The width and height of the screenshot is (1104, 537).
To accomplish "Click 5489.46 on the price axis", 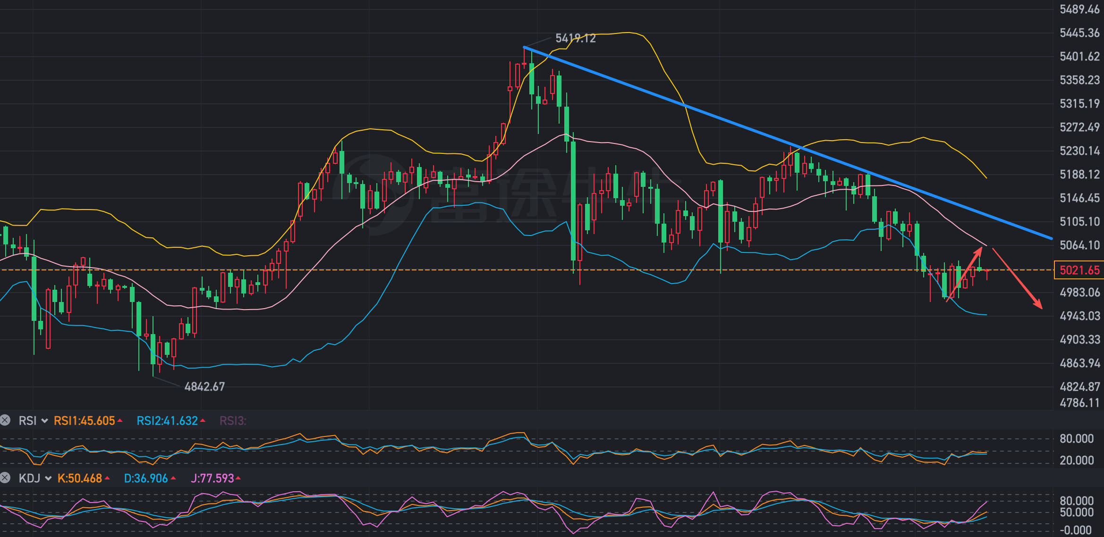I will (1079, 9).
